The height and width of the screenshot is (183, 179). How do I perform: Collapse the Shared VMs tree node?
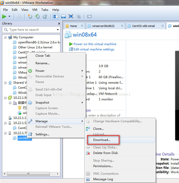[5, 83]
